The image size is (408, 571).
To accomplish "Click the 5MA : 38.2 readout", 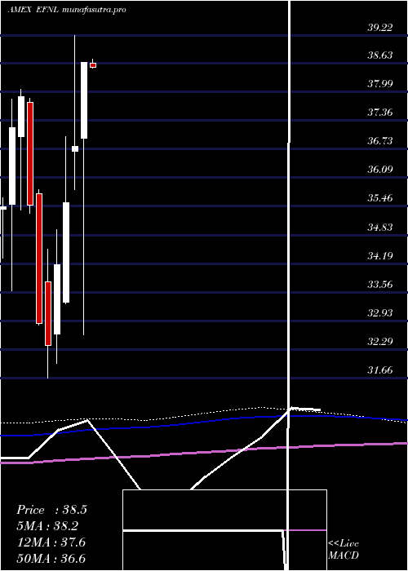I will (x=47, y=526).
